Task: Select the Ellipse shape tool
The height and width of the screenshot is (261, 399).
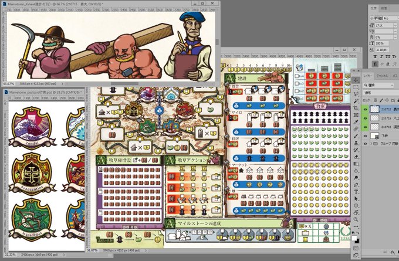Action: (356, 205)
